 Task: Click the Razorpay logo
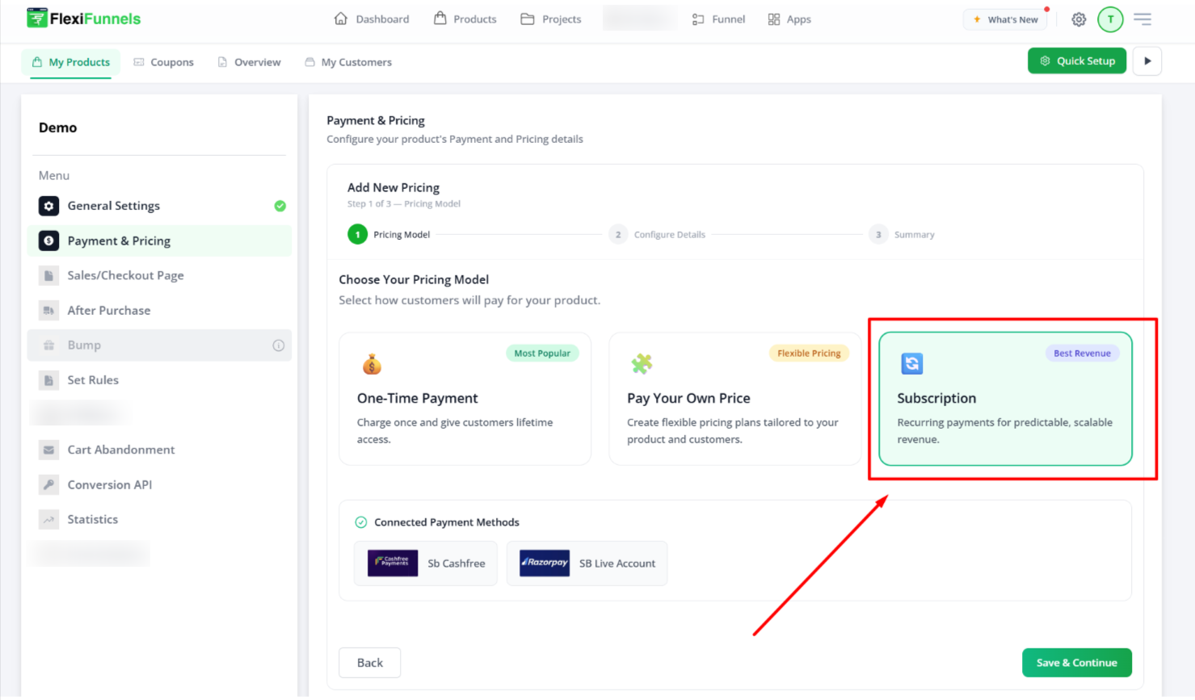click(545, 563)
